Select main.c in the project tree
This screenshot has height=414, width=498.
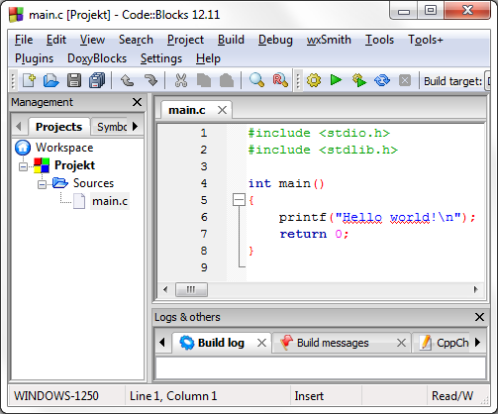click(x=110, y=201)
